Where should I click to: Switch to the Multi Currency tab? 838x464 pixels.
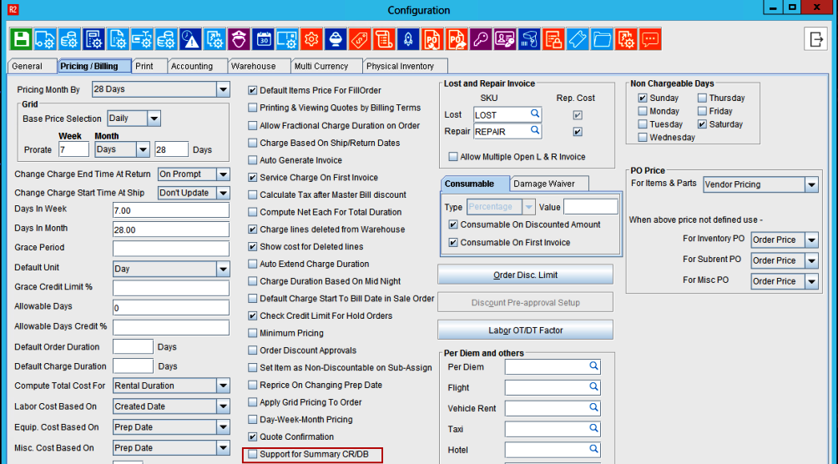pyautogui.click(x=325, y=66)
